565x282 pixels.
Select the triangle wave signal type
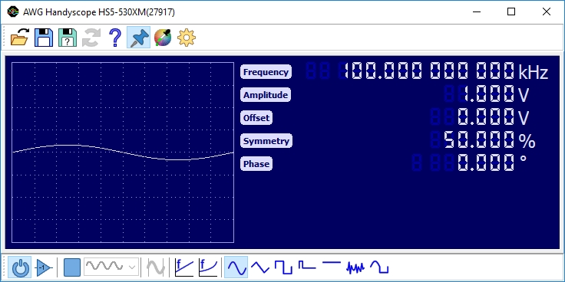[x=259, y=267]
